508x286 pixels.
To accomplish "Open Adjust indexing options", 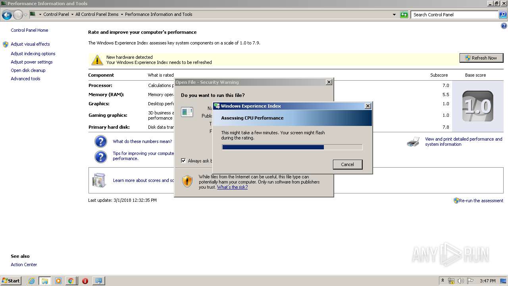I will pos(33,54).
